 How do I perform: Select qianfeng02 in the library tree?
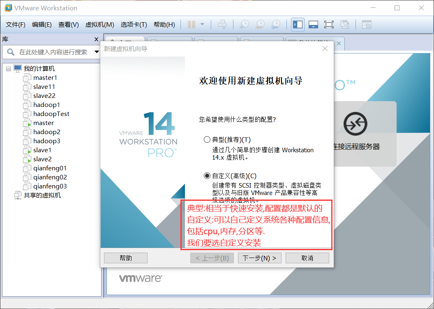point(50,177)
